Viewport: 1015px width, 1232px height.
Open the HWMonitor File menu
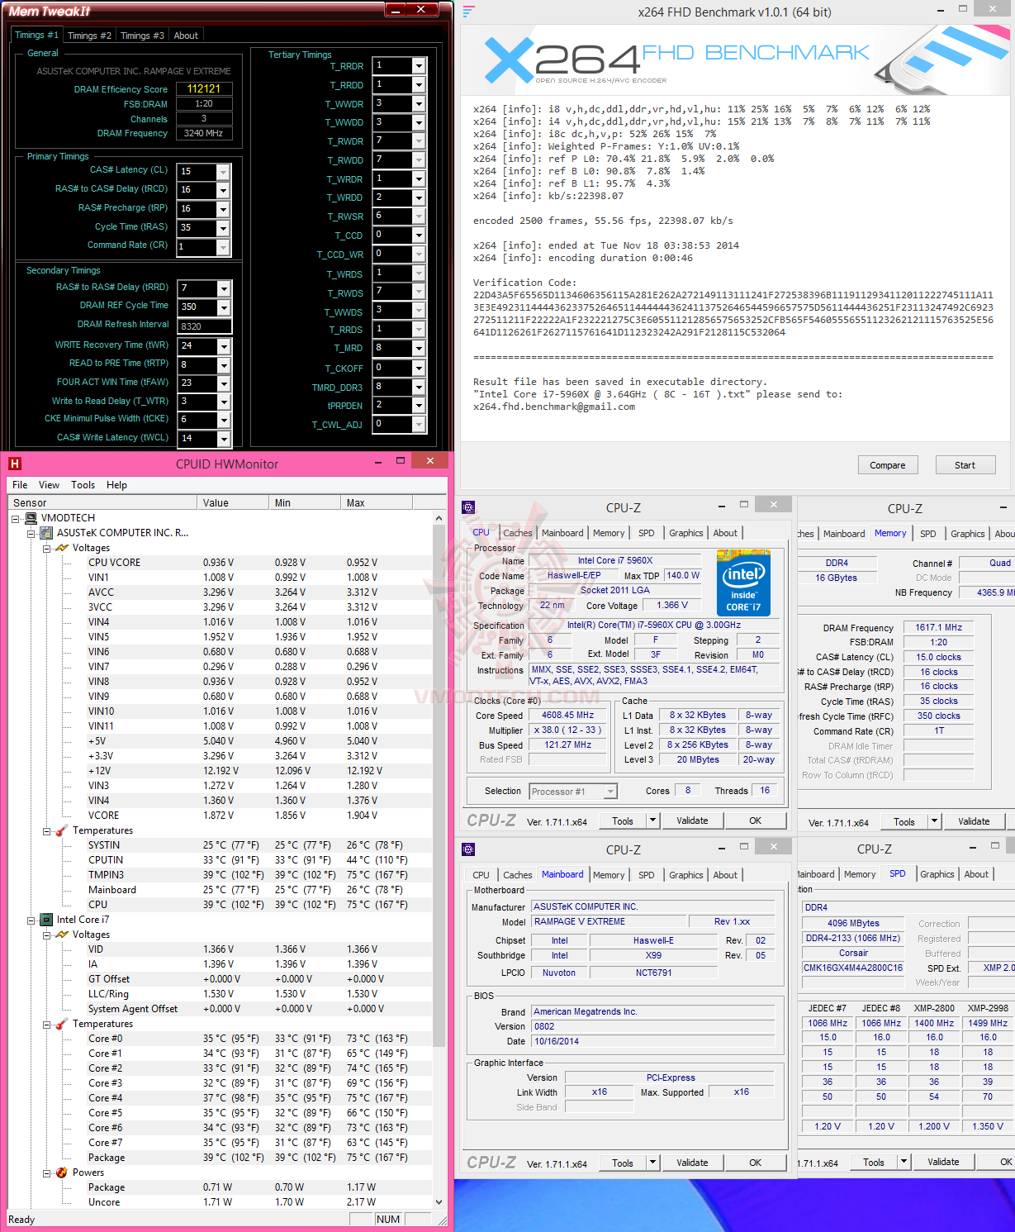(x=20, y=485)
